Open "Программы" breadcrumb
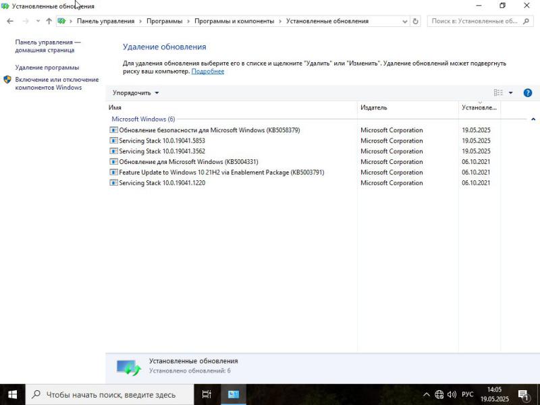This screenshot has height=405, width=540. (164, 21)
